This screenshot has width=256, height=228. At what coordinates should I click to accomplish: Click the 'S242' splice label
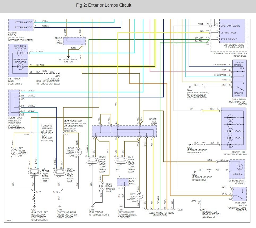pos(45,71)
